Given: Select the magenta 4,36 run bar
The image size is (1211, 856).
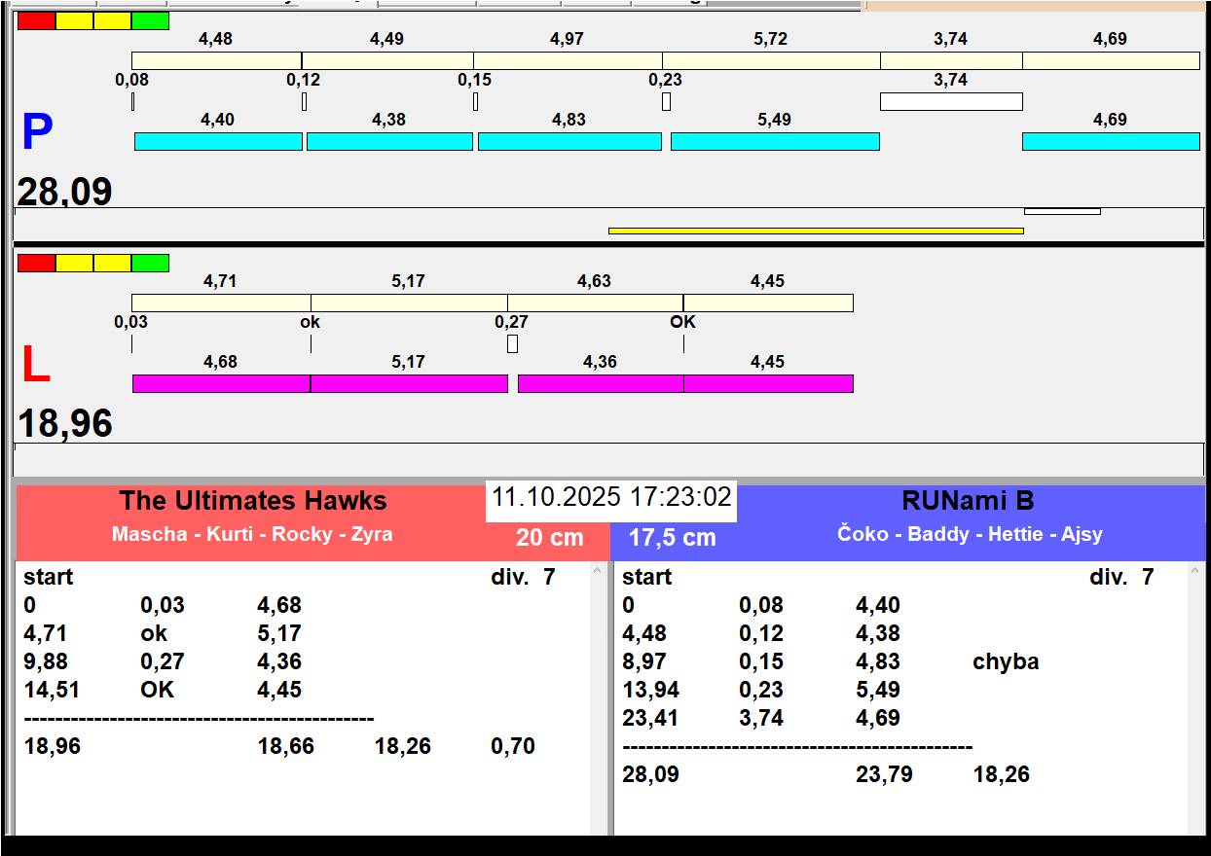Looking at the screenshot, I should 600,384.
